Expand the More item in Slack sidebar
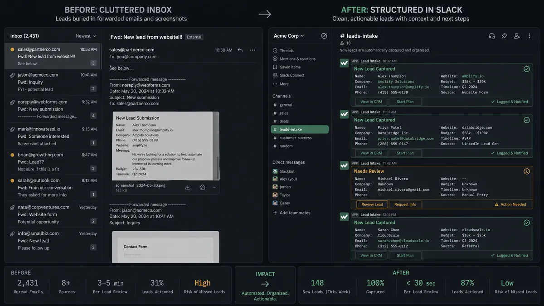 pos(281,84)
